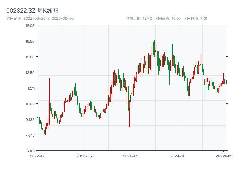Image resolution: width=251 pixels, height=188 pixels.
Task: Select the 2023-05 x-axis date label
Action: (x=84, y=156)
